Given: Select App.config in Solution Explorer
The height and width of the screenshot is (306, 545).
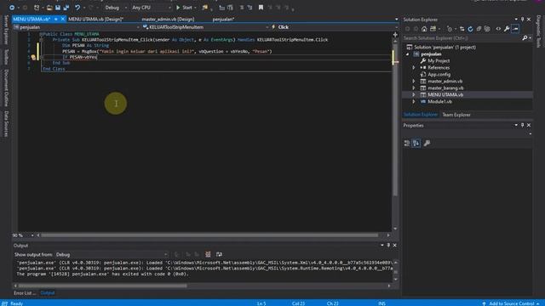Looking at the screenshot, I should tap(439, 74).
